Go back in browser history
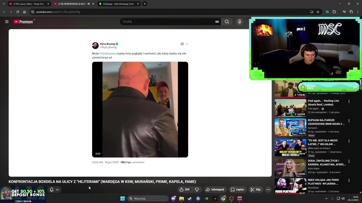 [x=4, y=12]
